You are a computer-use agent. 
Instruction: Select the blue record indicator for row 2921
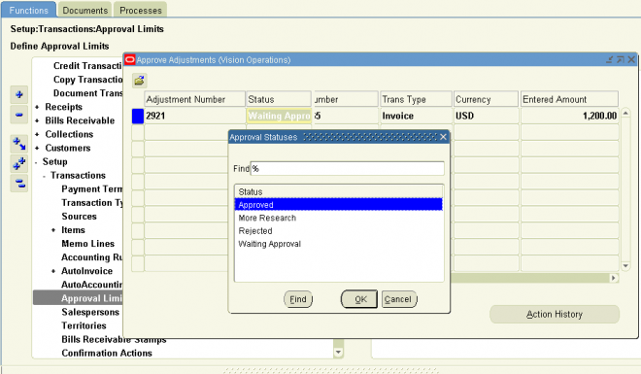pos(138,116)
